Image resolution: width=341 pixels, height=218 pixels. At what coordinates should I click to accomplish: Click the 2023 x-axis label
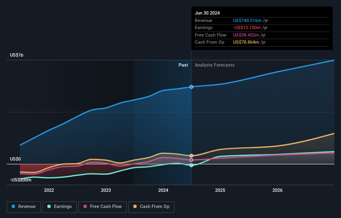[106, 190]
